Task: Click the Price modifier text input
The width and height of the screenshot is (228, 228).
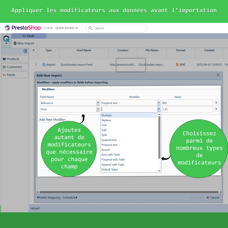Action: [129, 109]
